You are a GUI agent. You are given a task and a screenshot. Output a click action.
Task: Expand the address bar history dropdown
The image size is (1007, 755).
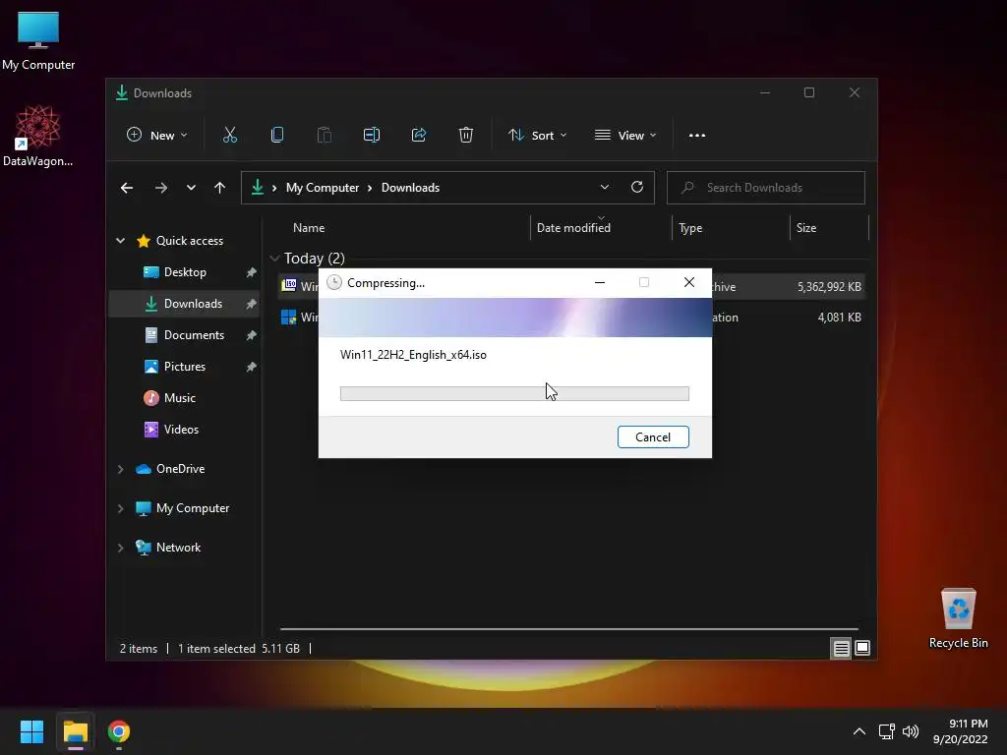(605, 187)
